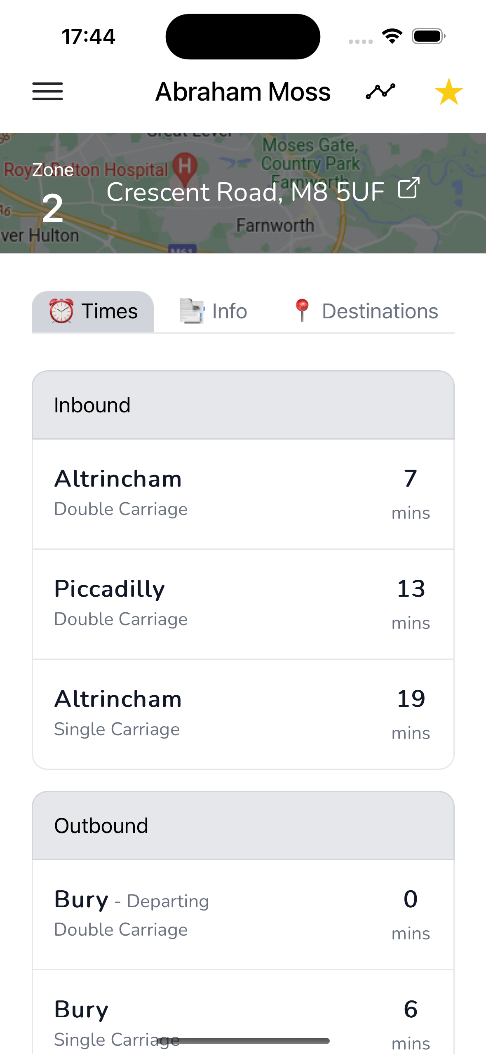Toggle the yellow favourite star
This screenshot has width=486, height=1054.
(x=448, y=92)
